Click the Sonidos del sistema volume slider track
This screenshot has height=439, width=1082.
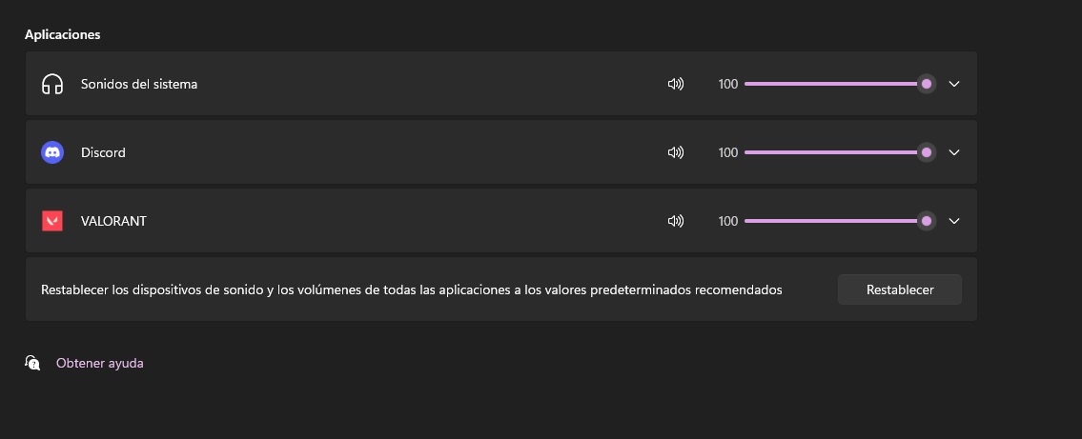click(x=829, y=84)
